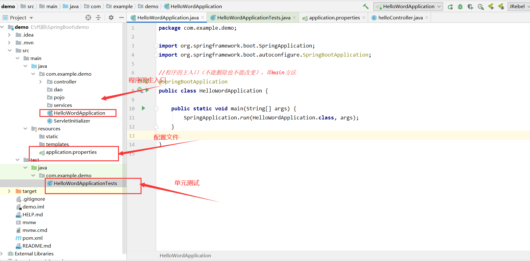Open the JRebel dropdown in toolbar
The width and height of the screenshot is (530, 261).
[x=519, y=6]
